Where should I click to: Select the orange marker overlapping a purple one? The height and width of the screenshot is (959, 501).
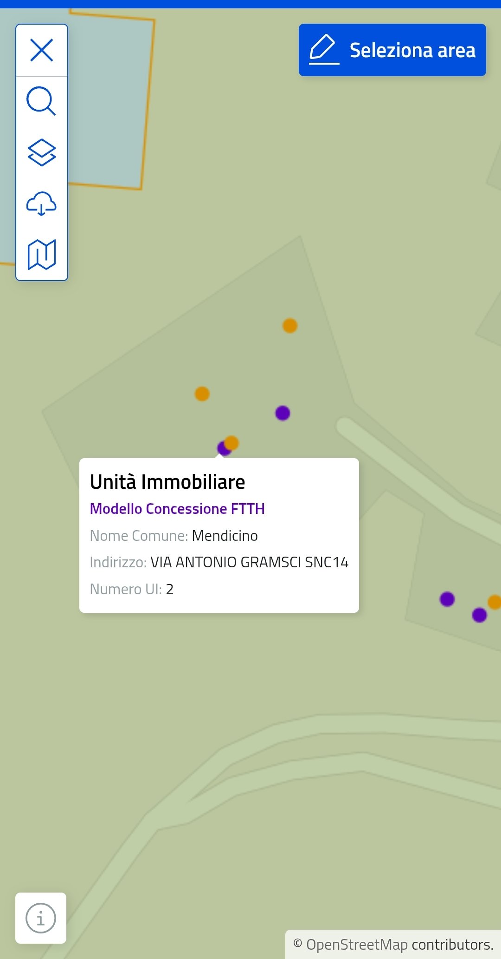[232, 442]
